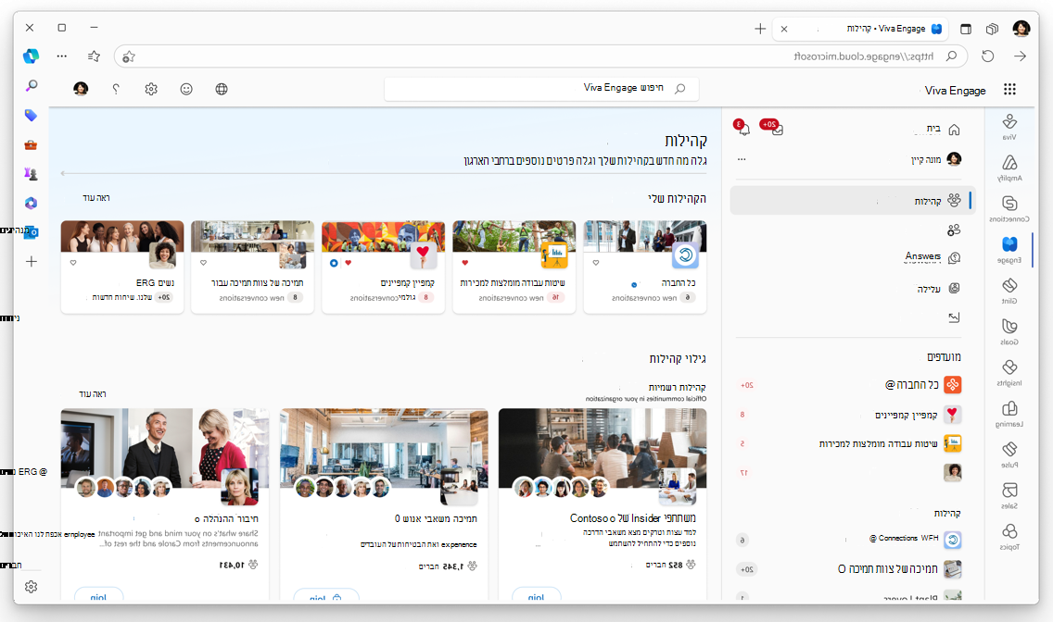Click the smiley feedback icon in header
The image size is (1053, 622).
pos(186,89)
